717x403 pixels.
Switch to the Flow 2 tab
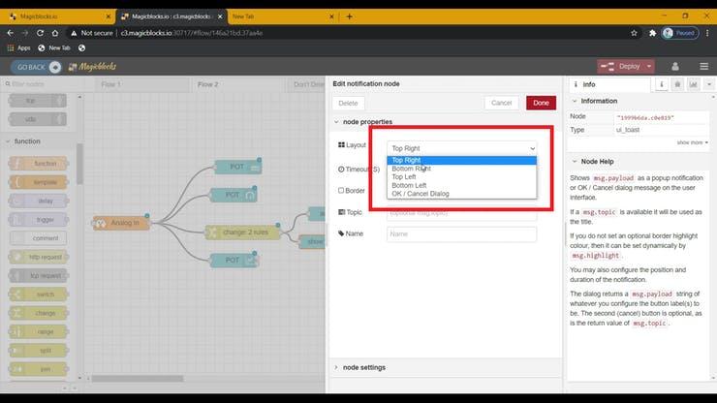[x=207, y=84]
